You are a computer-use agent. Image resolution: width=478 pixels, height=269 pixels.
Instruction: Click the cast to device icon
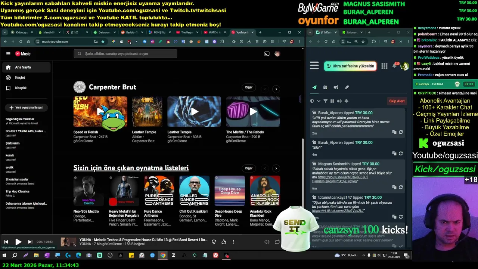coord(267,54)
